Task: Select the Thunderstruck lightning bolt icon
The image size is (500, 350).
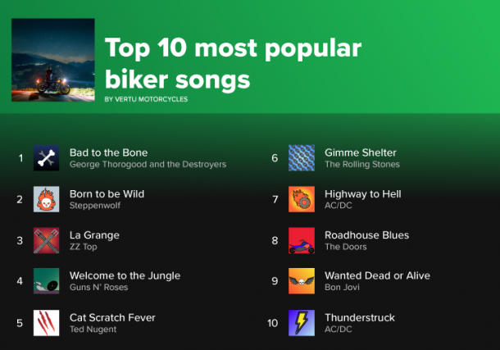Action: tap(302, 323)
